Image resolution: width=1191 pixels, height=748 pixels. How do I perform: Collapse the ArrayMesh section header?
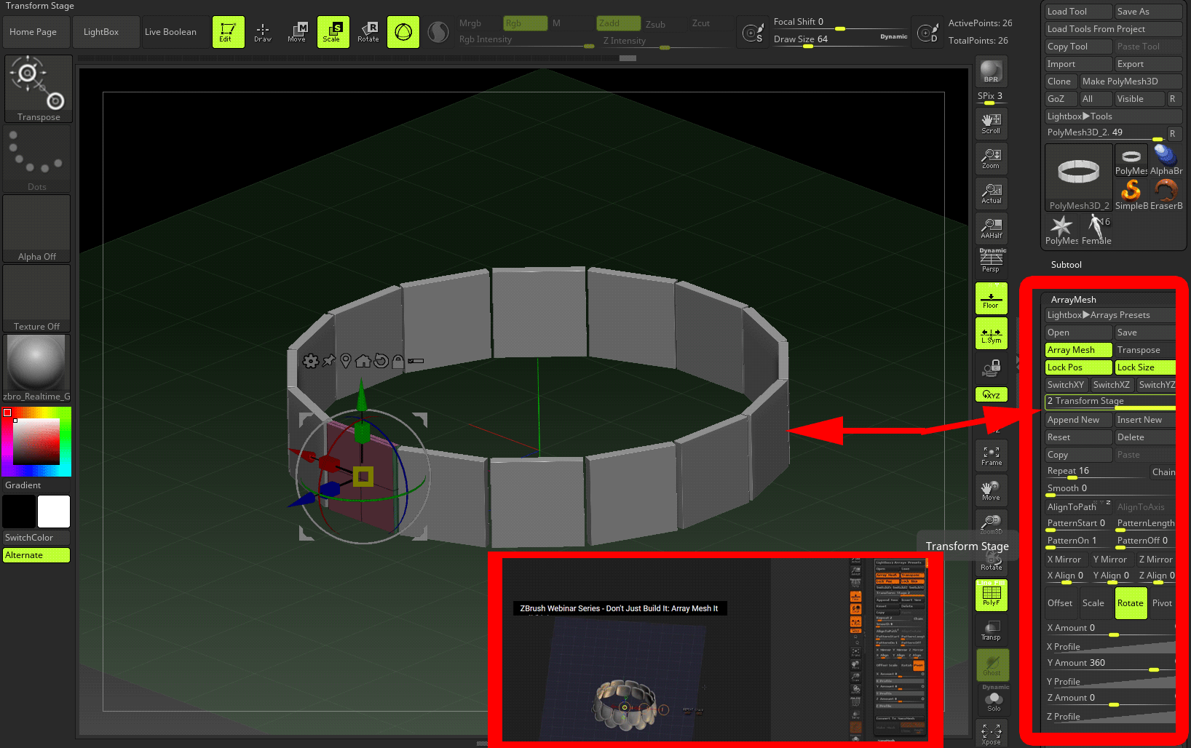tap(1074, 300)
